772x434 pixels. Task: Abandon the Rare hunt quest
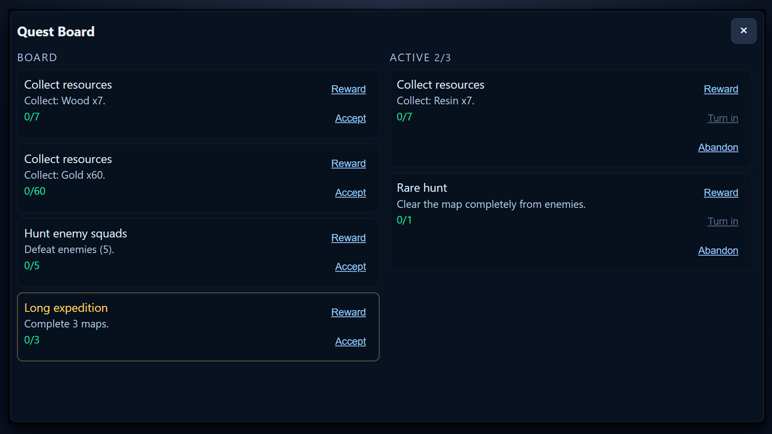pyautogui.click(x=718, y=250)
